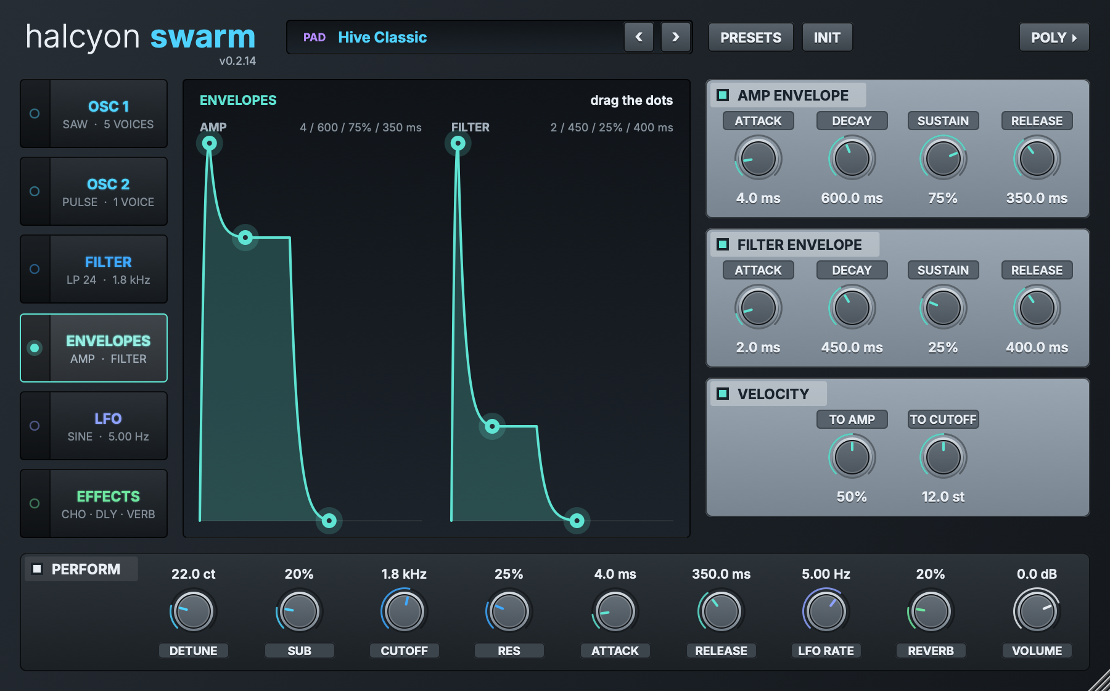
Task: Click the amp envelope release end dot
Action: [329, 521]
